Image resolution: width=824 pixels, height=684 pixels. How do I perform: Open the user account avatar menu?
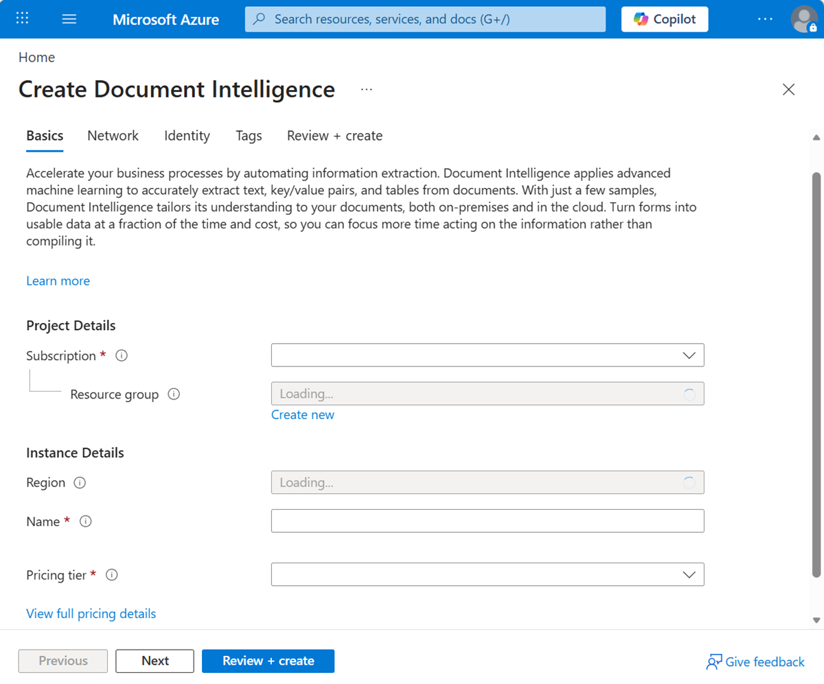[x=804, y=19]
